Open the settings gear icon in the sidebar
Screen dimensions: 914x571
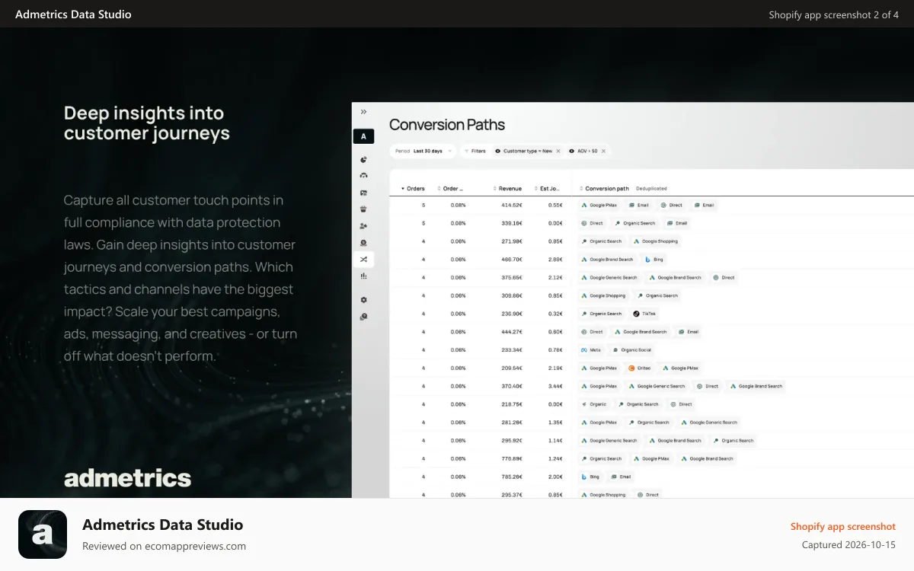(363, 300)
